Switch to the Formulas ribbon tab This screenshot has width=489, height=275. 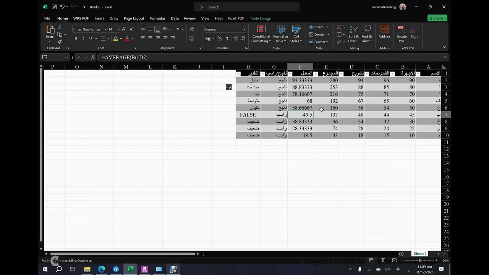pos(158,18)
